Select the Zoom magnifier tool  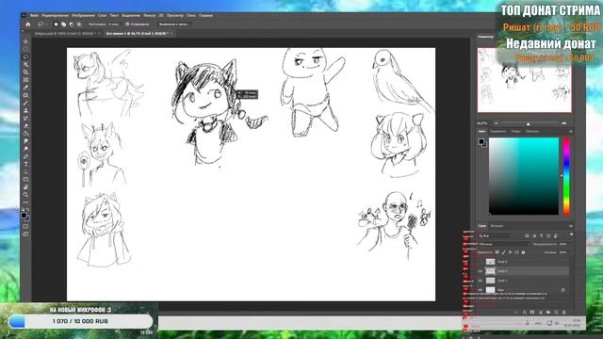point(25,195)
